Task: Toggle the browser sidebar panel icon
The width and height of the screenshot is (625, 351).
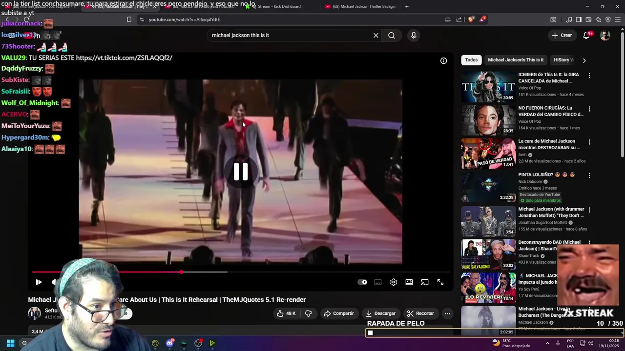Action: click(x=579, y=19)
